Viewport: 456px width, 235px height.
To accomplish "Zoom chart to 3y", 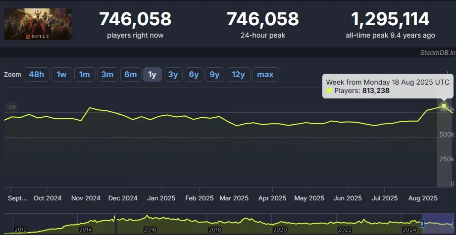I will point(173,75).
